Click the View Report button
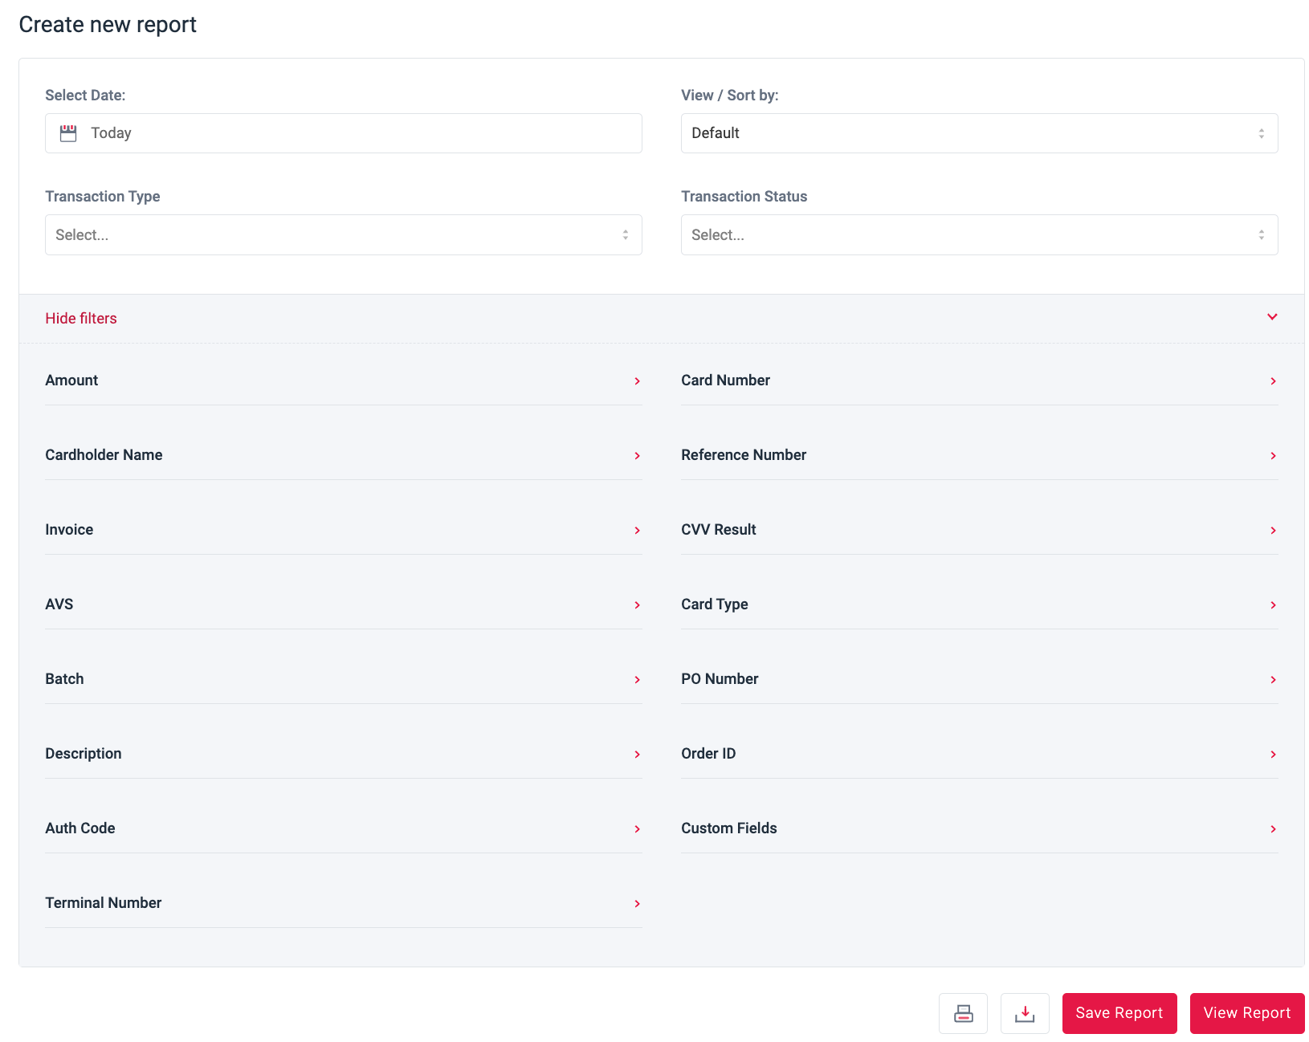 click(x=1246, y=1013)
